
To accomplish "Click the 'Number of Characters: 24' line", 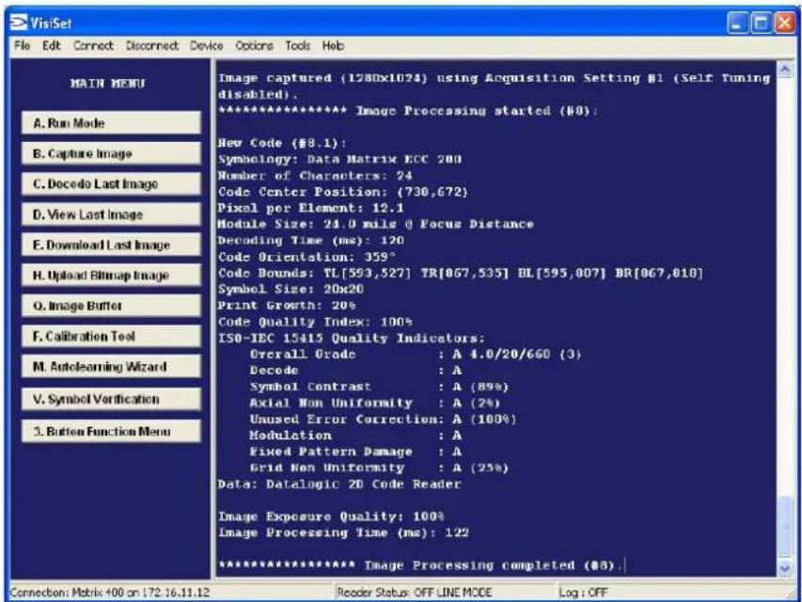I will coord(315,176).
